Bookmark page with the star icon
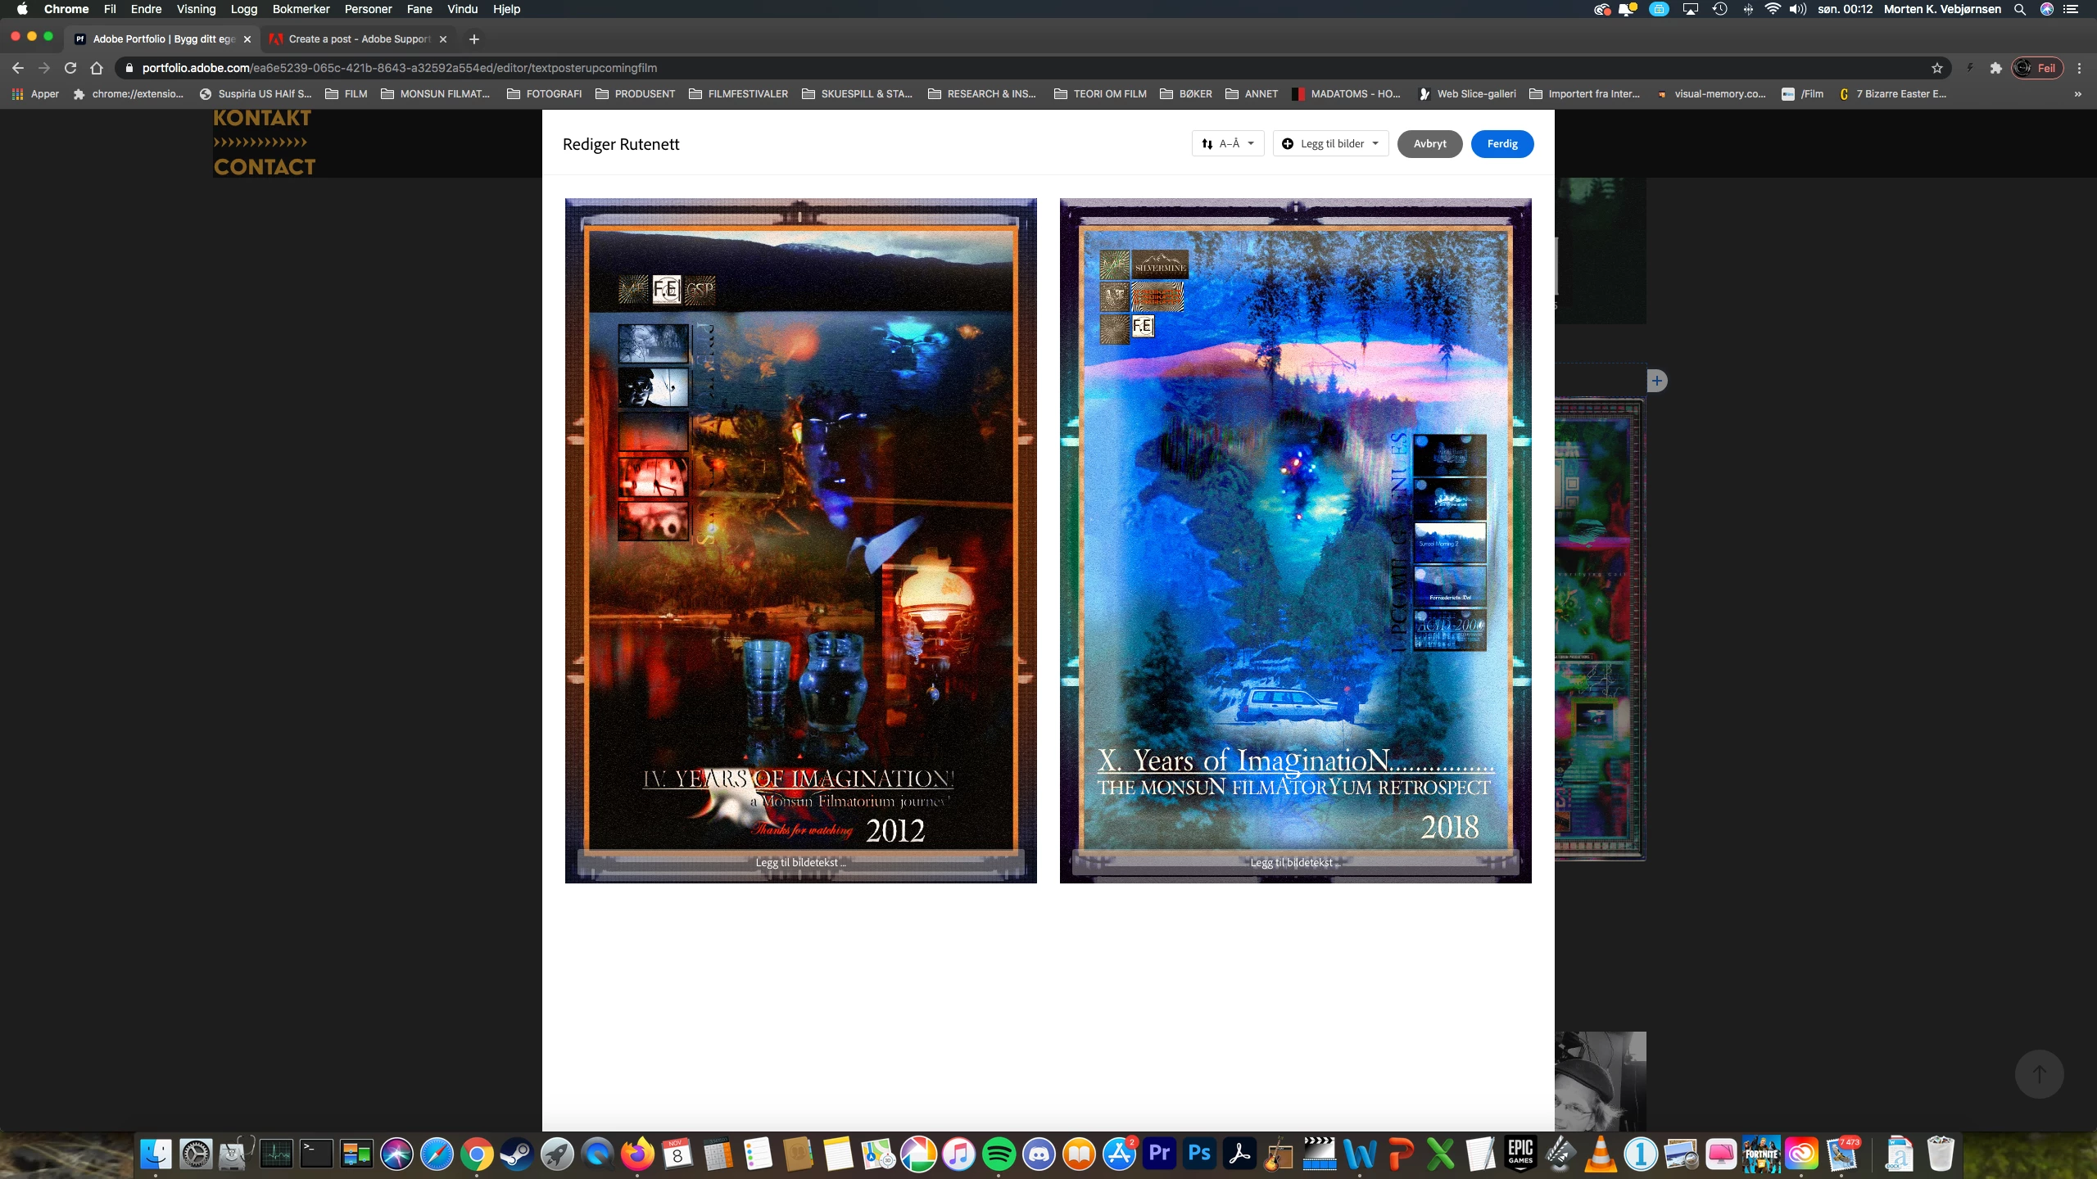 [1936, 68]
